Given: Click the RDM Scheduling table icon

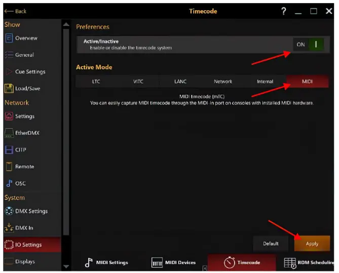Looking at the screenshot, I should click(x=290, y=263).
